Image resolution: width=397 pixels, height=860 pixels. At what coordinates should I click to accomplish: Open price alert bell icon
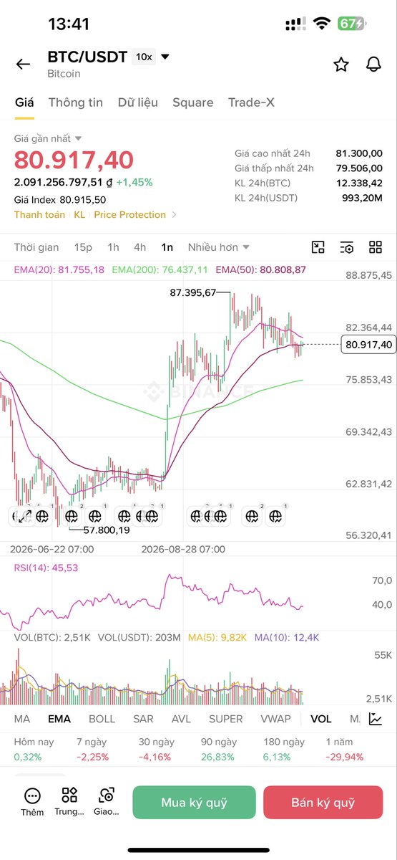click(x=373, y=64)
